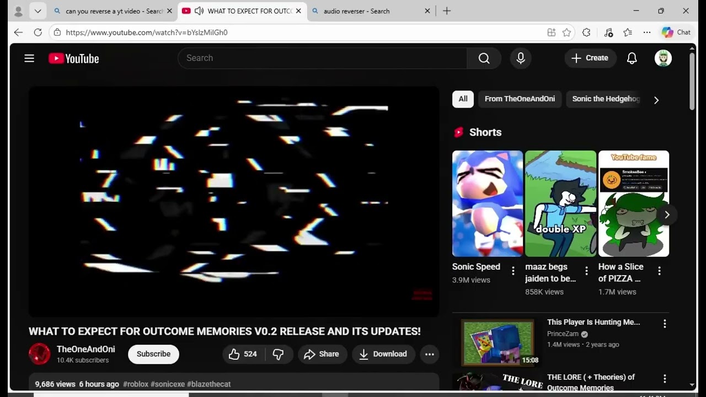Subscribe to TheOneAndOni
Screen dimensions: 706x397
pos(153,354)
